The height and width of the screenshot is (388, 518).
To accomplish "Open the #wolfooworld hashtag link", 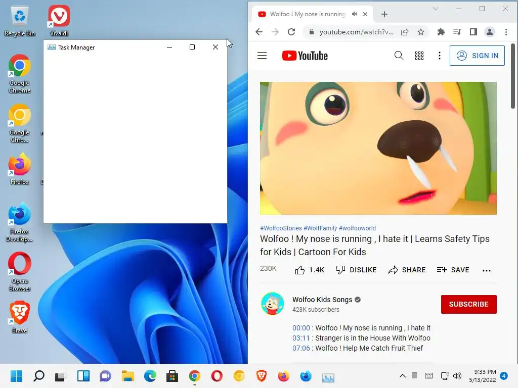I will coord(357,228).
